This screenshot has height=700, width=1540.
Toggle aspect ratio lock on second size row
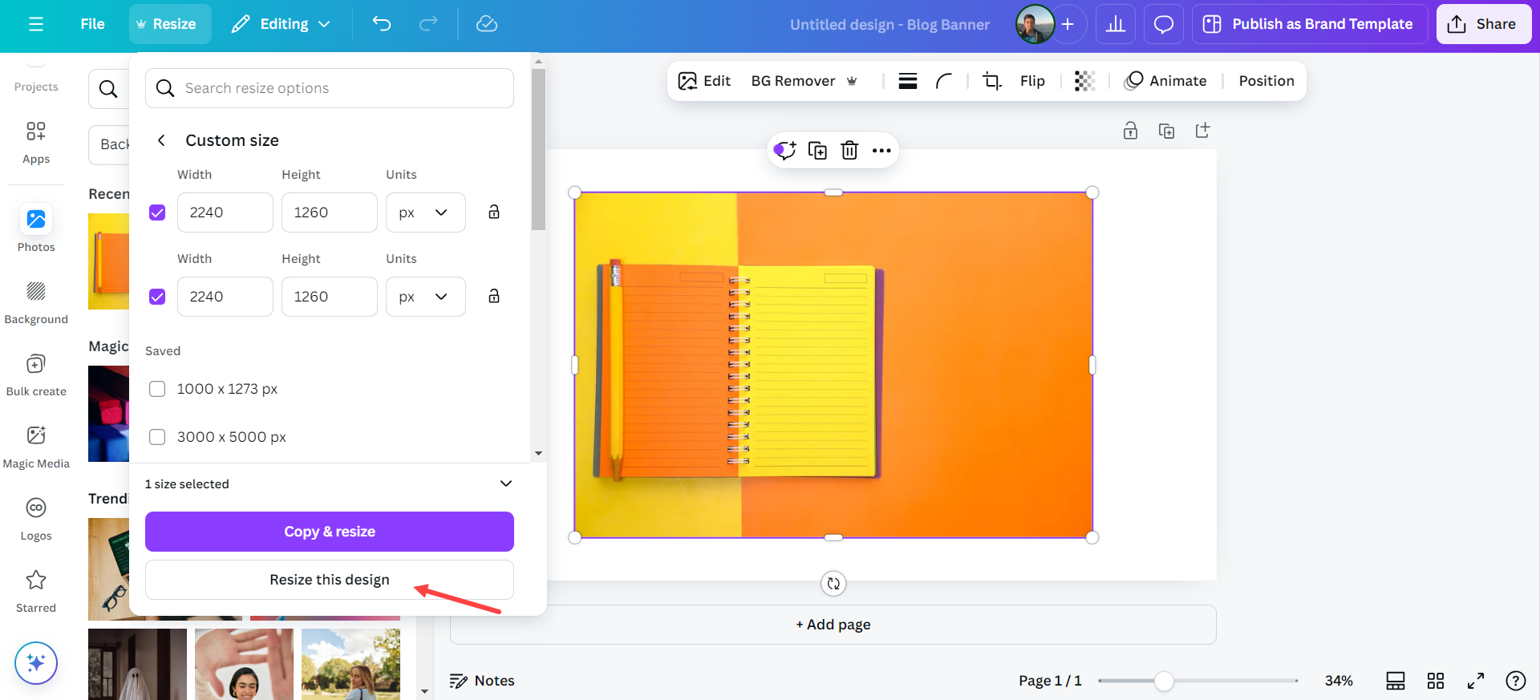(494, 296)
